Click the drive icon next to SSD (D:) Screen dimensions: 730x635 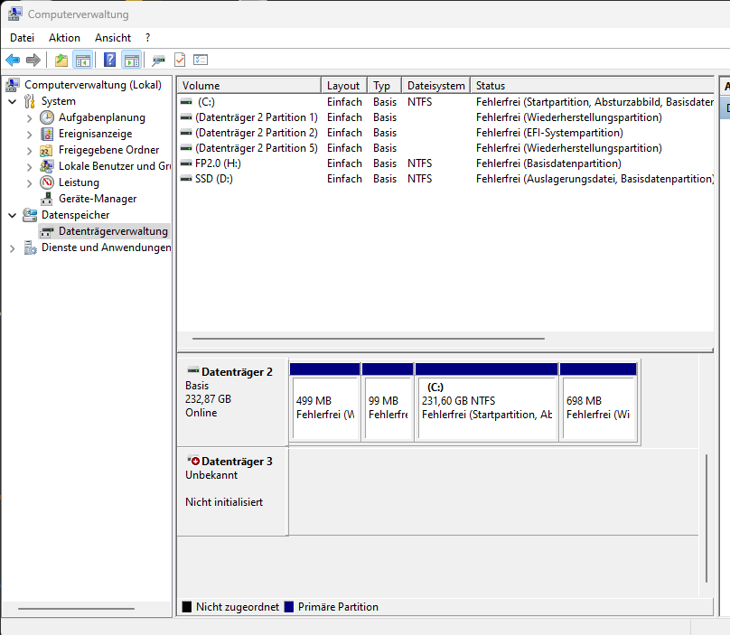click(186, 178)
